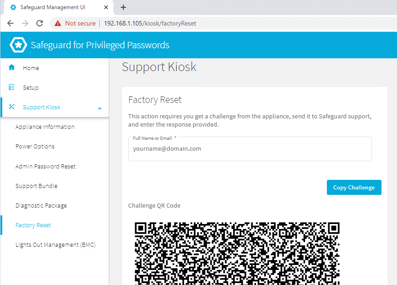
Task: Open Admin Password Reset page
Action: point(46,166)
